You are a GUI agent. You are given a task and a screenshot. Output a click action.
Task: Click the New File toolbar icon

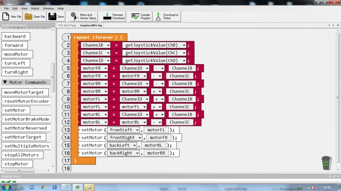(6, 16)
